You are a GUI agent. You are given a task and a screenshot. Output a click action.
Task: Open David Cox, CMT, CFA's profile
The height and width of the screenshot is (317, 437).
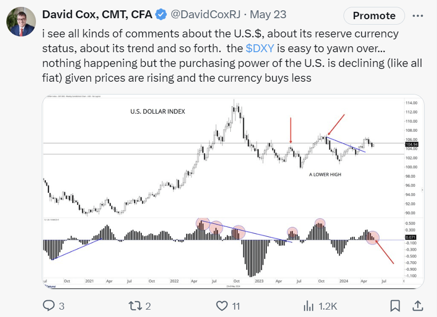98,15
